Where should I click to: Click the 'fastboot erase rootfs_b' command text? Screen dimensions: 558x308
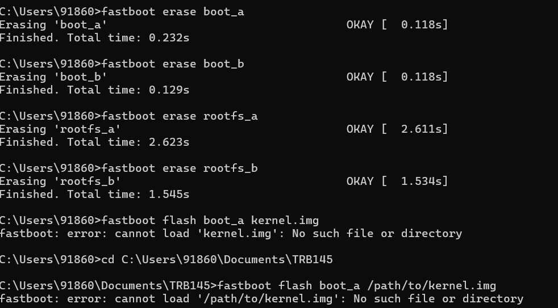click(180, 168)
